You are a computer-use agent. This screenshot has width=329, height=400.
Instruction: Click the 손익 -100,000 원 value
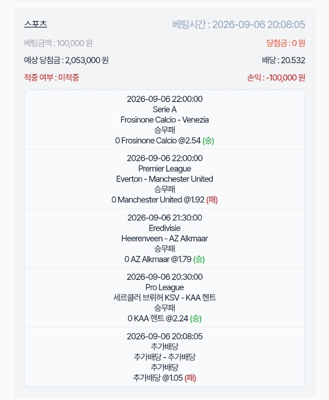(x=276, y=77)
